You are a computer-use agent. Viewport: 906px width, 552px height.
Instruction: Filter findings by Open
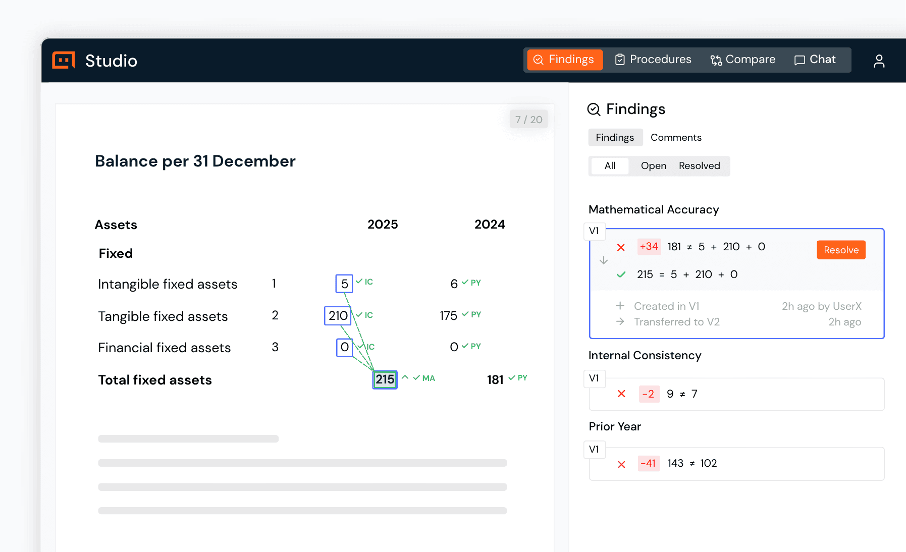coord(653,165)
